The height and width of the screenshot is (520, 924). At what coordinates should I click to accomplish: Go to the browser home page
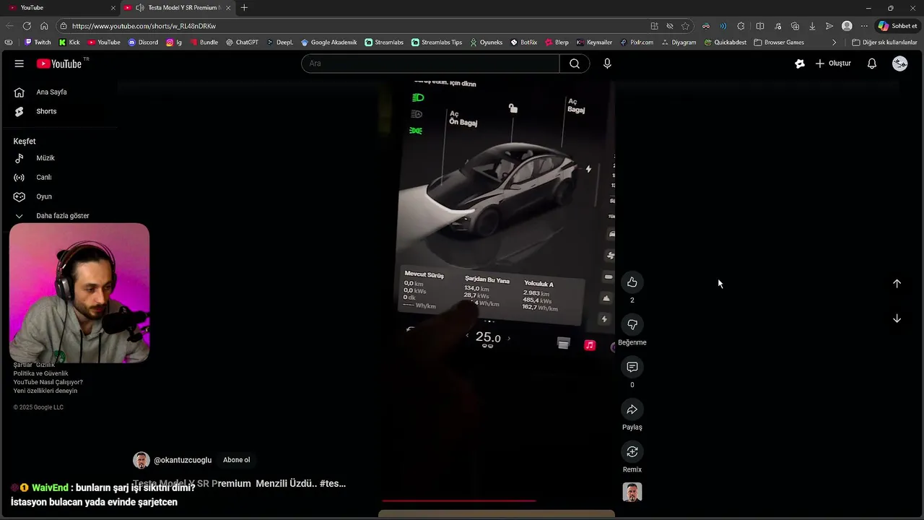[44, 26]
